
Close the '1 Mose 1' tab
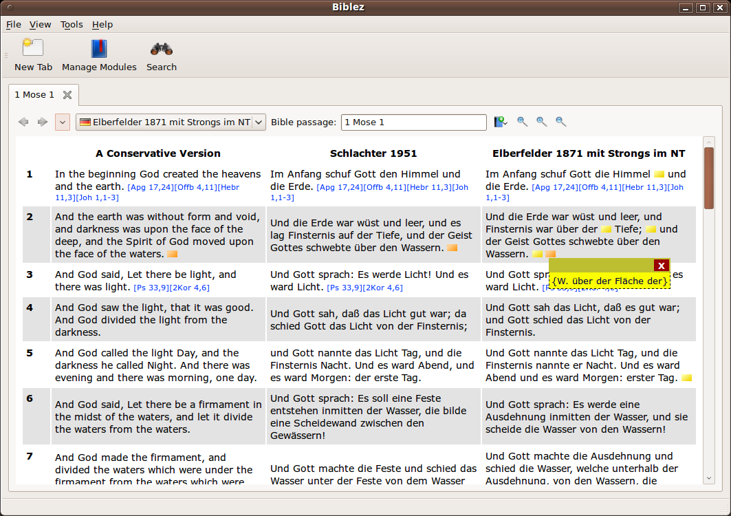(x=67, y=95)
